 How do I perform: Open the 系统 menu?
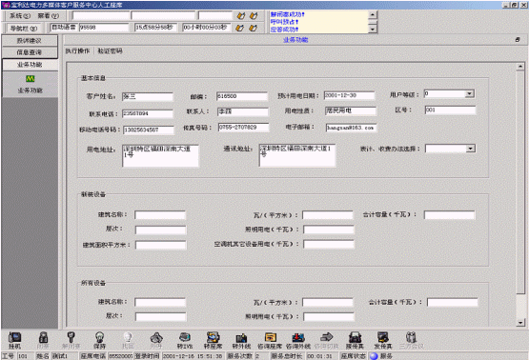pos(20,15)
